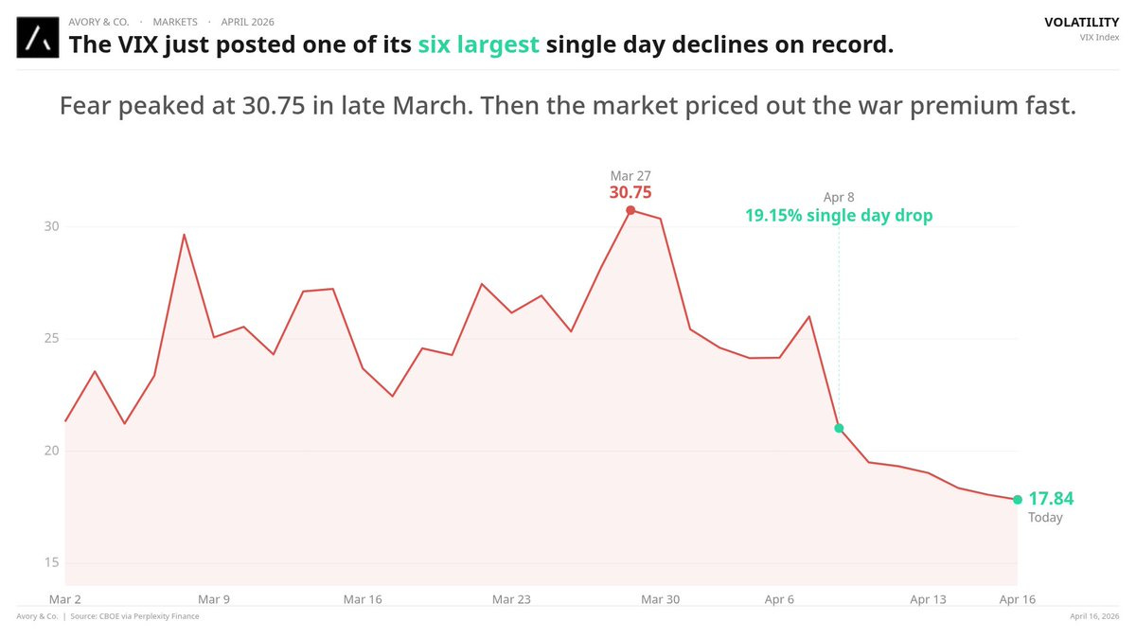Click the Mar 16 x-axis label
The image size is (1136, 639).
362,599
